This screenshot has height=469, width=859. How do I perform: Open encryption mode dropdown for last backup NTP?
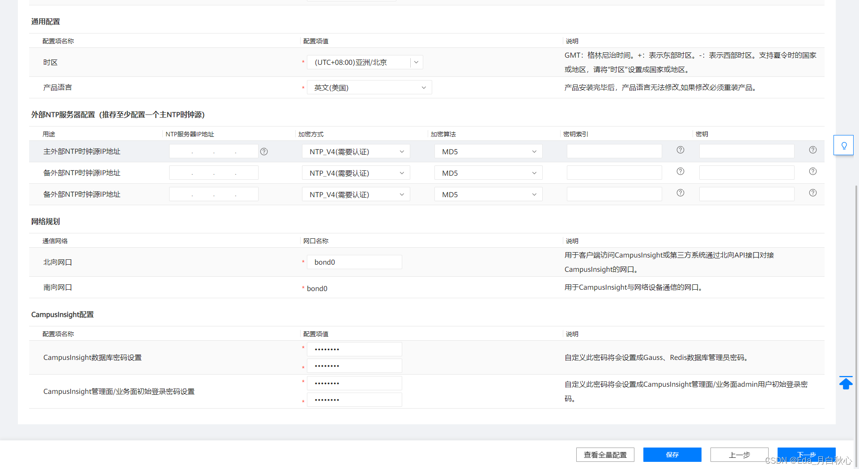356,194
